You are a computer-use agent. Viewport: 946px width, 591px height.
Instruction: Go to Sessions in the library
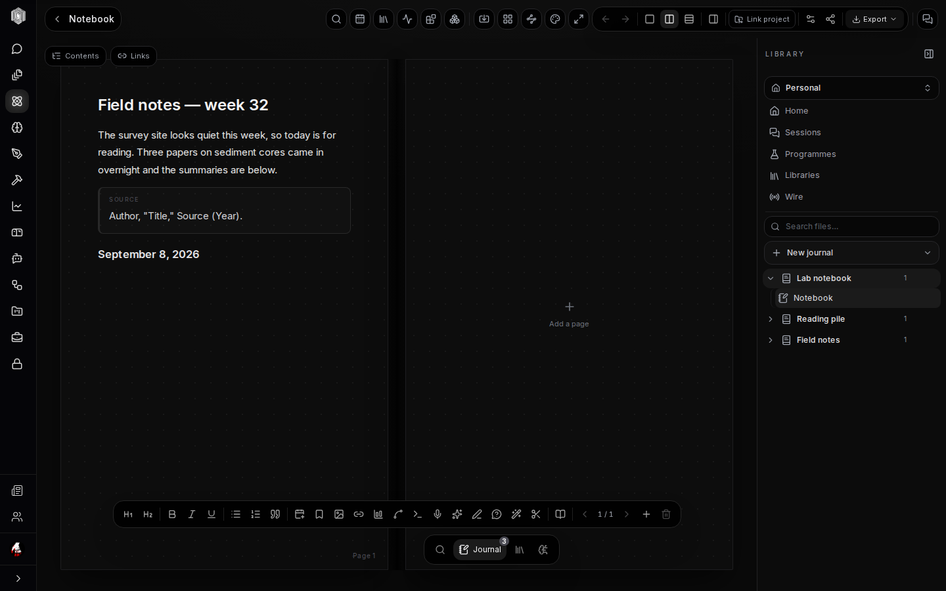(851, 133)
